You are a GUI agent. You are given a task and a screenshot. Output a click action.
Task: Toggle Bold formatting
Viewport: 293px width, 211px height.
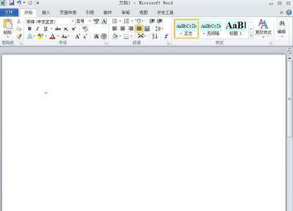30,29
